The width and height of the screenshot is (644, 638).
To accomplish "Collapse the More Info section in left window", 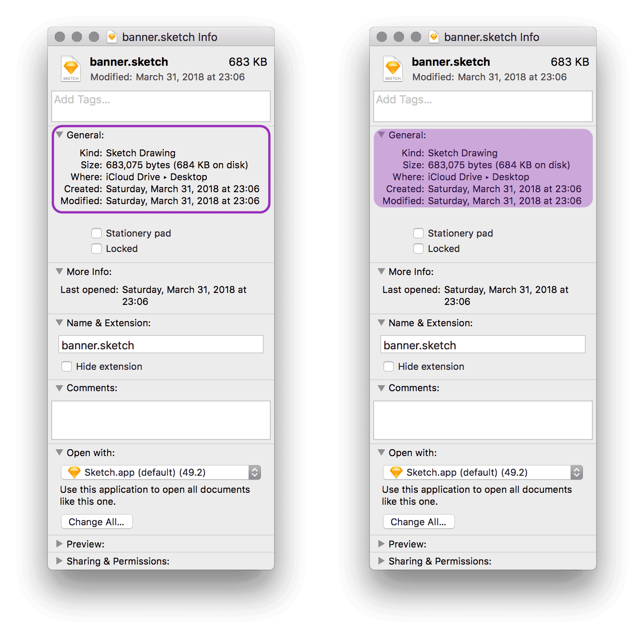I will (59, 272).
